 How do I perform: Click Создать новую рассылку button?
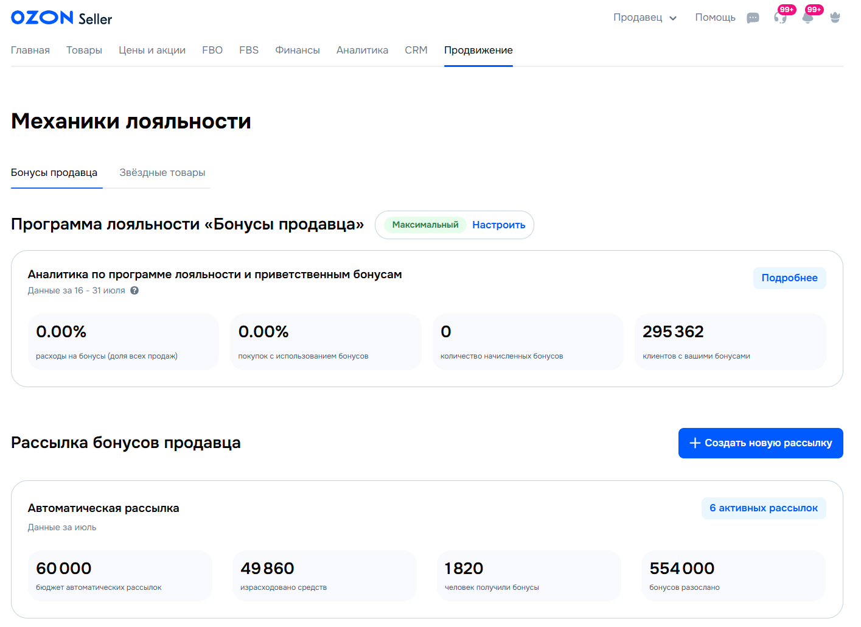coord(761,443)
